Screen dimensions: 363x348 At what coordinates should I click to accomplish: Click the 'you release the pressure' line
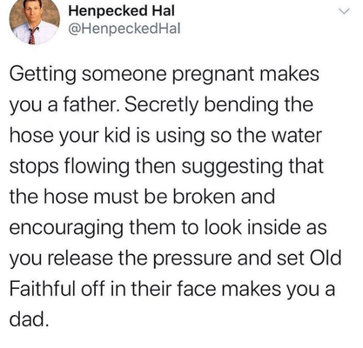pyautogui.click(x=175, y=259)
